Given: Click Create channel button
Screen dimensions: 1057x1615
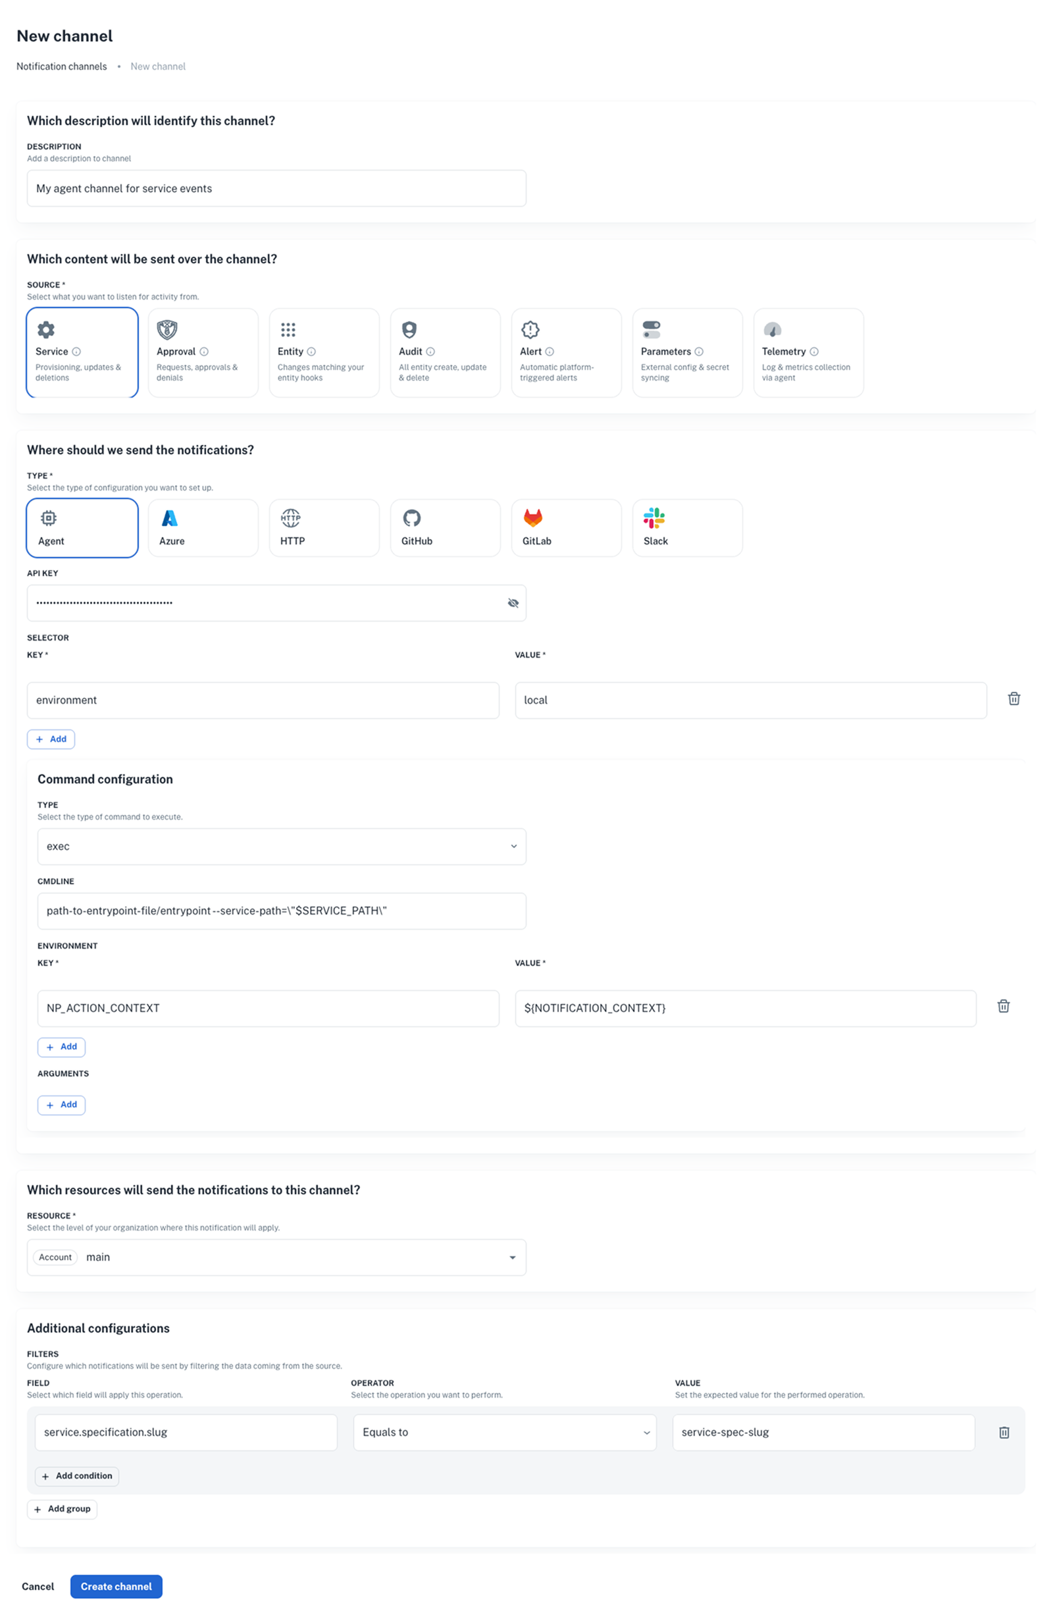Looking at the screenshot, I should click(x=116, y=1587).
